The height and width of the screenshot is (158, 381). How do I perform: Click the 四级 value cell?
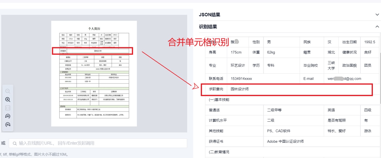(370, 110)
